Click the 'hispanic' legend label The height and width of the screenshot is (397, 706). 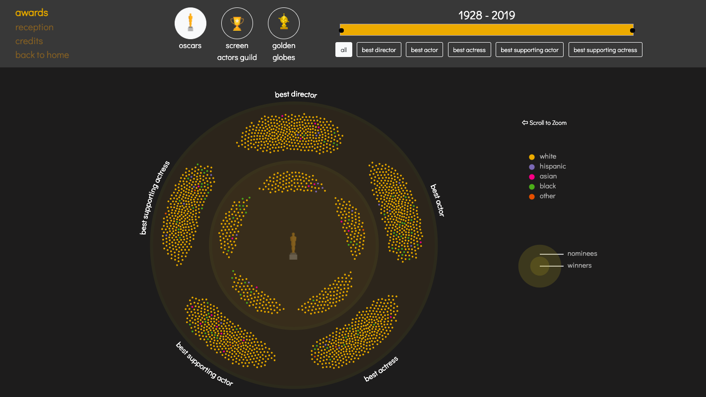click(553, 167)
